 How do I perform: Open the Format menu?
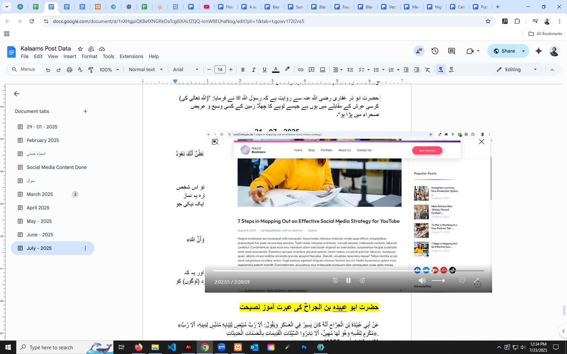tap(89, 56)
